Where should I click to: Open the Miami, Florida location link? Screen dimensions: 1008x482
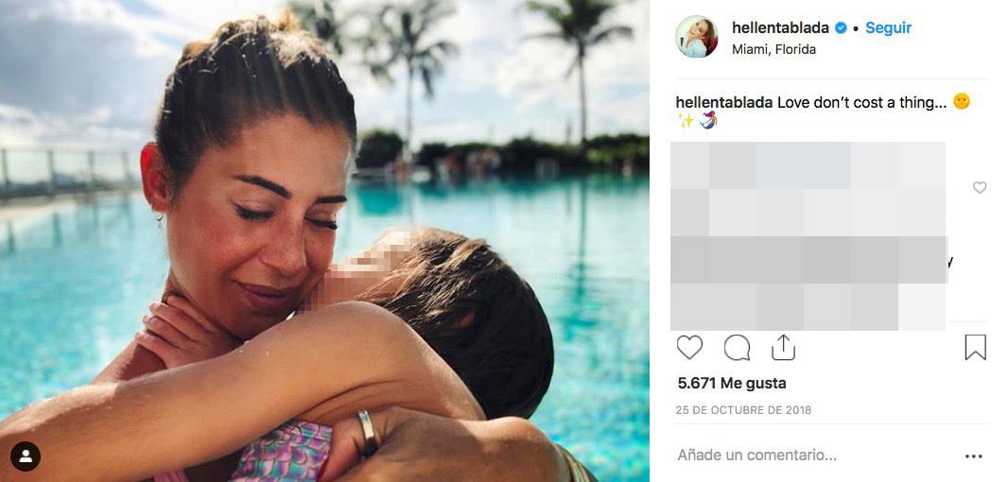(x=773, y=49)
